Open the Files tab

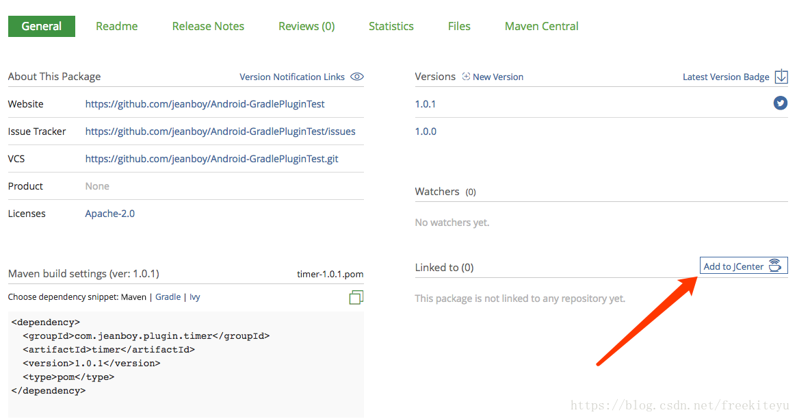(459, 26)
